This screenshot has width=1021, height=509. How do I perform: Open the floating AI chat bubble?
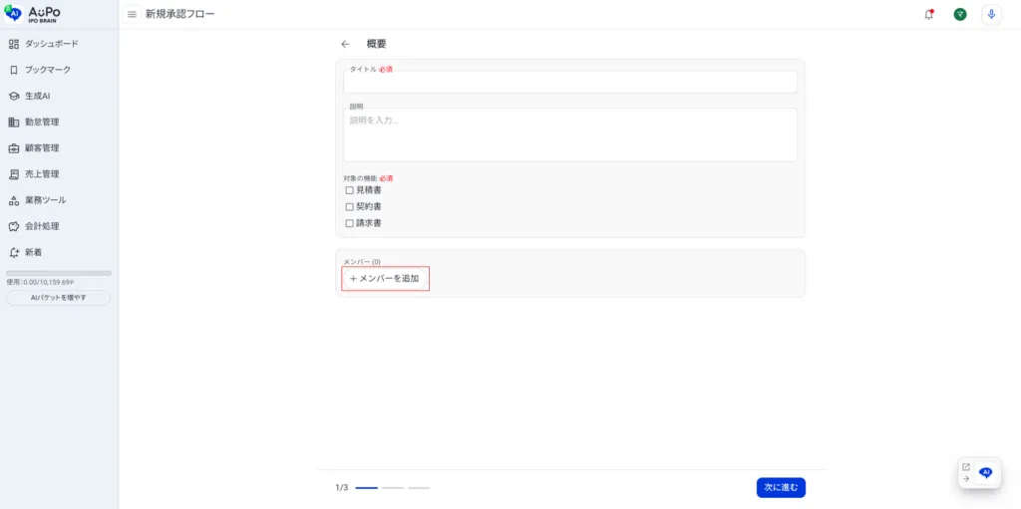point(986,472)
